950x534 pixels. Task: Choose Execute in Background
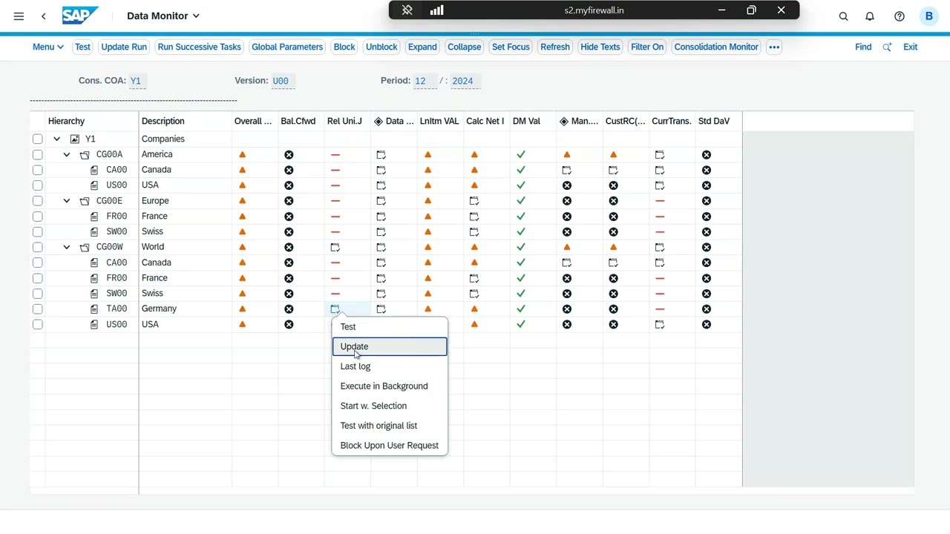click(x=390, y=386)
